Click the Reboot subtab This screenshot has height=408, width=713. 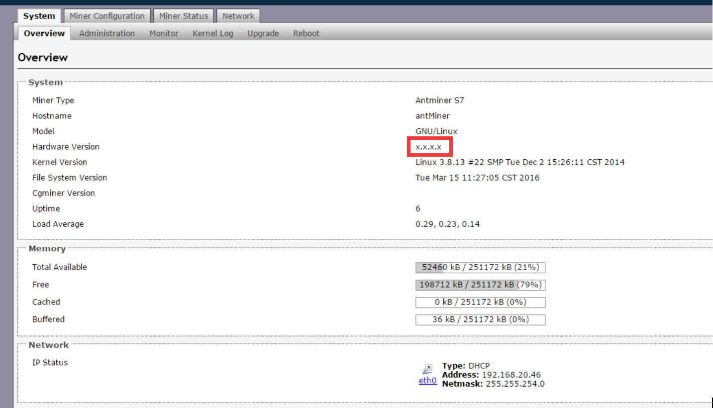point(306,33)
